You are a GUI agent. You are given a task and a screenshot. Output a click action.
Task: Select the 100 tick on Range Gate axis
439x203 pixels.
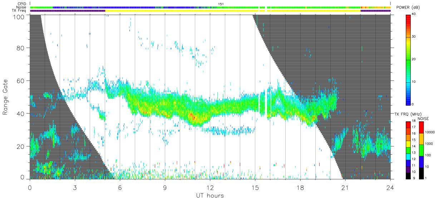coord(19,16)
